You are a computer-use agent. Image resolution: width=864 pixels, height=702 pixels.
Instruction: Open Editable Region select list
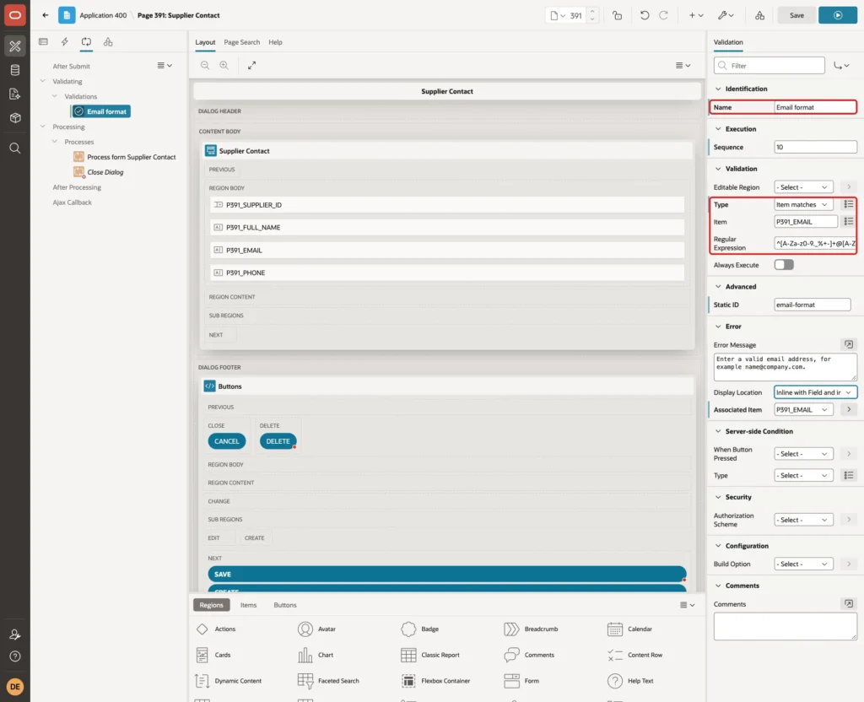coord(803,187)
